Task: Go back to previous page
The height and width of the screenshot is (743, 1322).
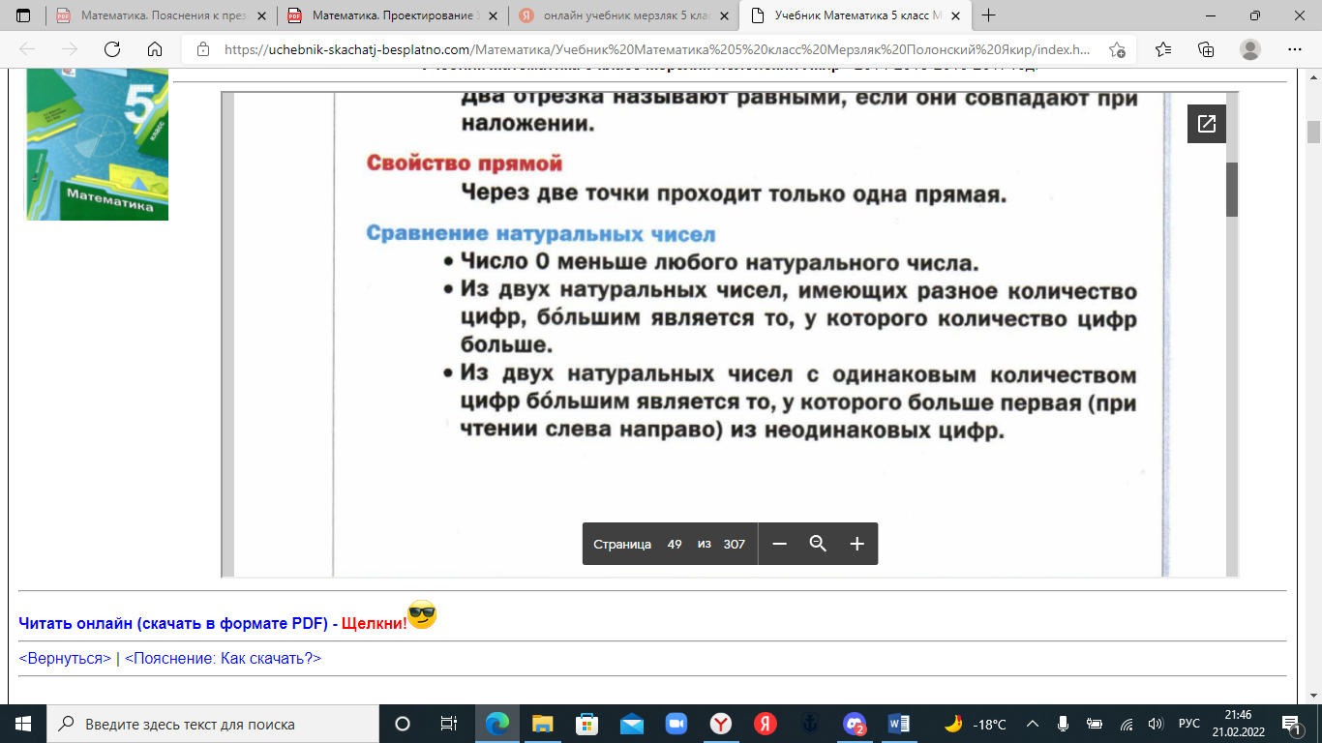Action: (27, 49)
